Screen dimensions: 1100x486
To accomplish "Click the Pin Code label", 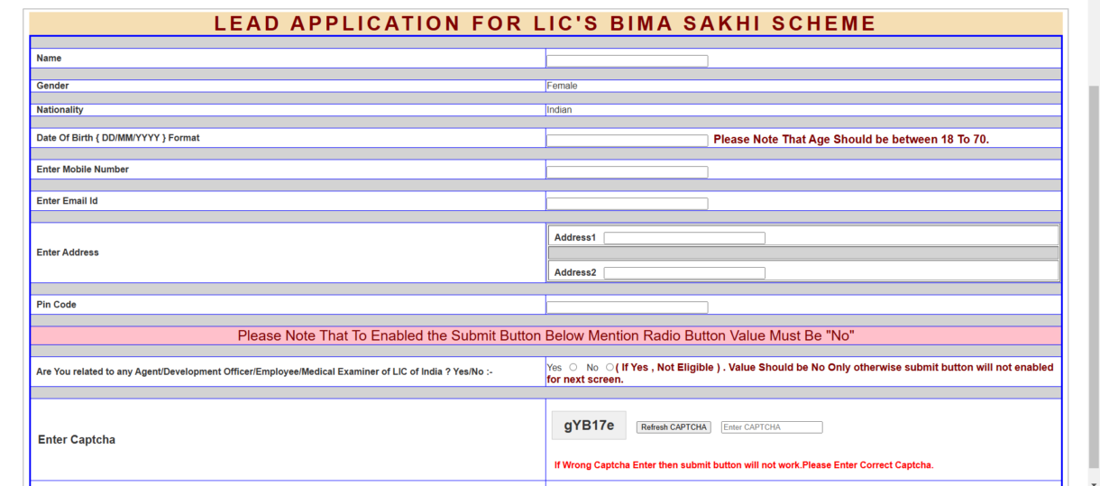I will (57, 305).
